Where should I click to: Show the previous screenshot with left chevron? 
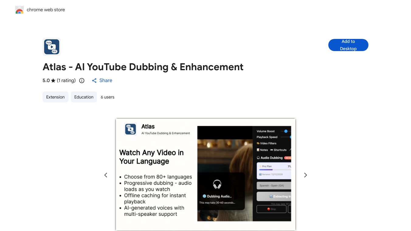106,175
